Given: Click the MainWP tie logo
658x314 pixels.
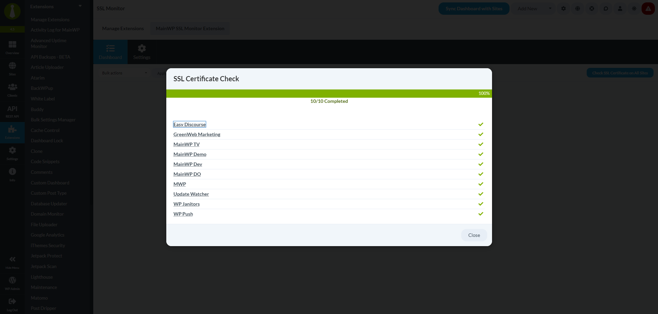Looking at the screenshot, I should coord(12,11).
